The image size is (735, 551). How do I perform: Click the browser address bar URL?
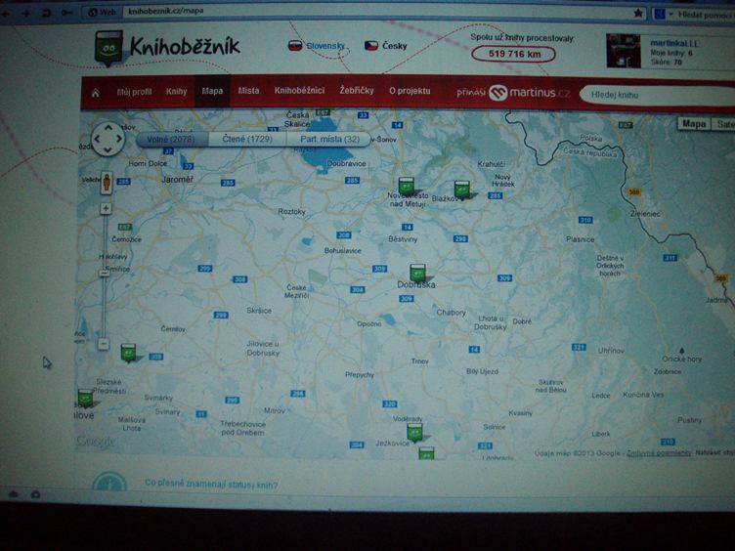[x=166, y=11]
